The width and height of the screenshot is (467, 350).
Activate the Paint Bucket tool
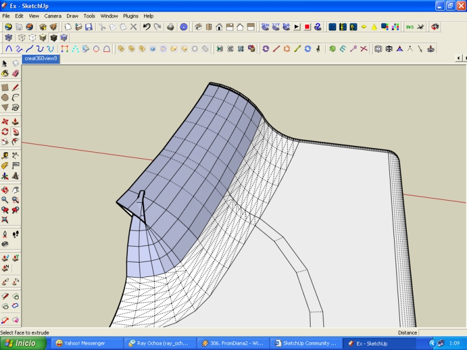(x=5, y=73)
